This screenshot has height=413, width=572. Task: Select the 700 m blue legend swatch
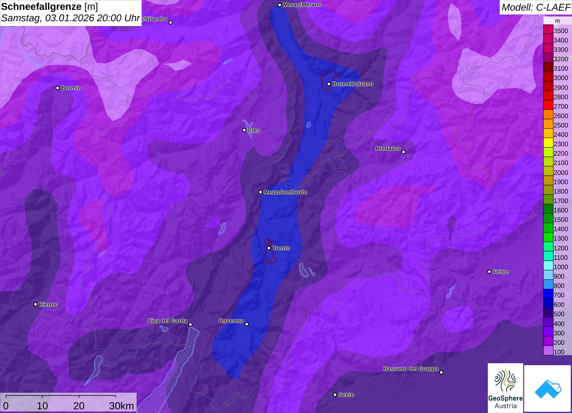tap(548, 294)
